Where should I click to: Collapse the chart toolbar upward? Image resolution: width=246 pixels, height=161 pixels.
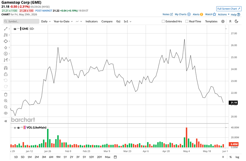230,21
